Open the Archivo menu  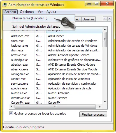pos(10,12)
